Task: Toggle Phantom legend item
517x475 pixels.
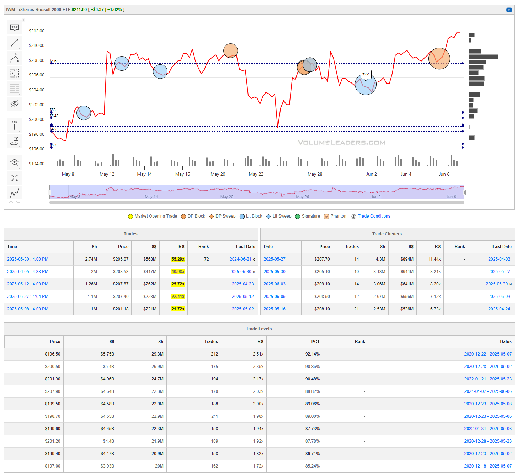Action: 336,216
